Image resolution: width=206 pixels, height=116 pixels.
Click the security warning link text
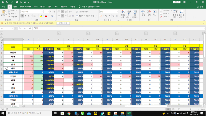33,23
